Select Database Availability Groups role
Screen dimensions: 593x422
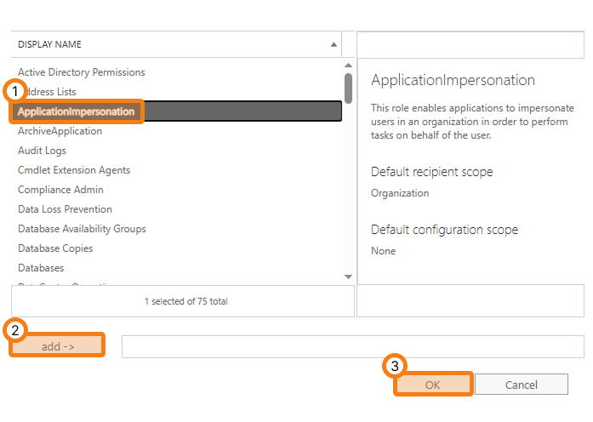coord(82,229)
